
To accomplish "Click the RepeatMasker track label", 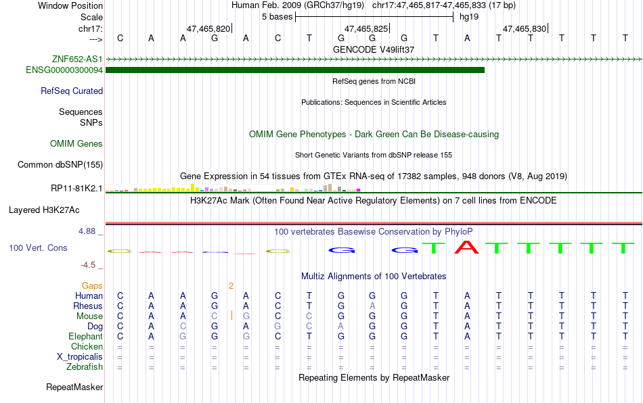I will [x=74, y=387].
